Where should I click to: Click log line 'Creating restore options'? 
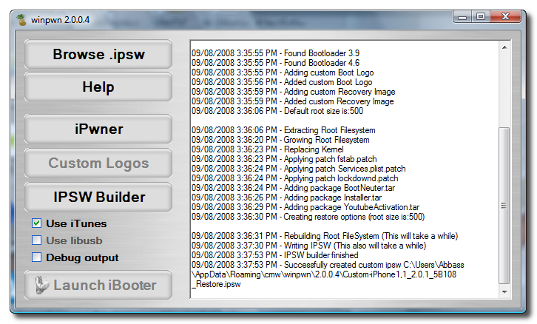point(308,217)
